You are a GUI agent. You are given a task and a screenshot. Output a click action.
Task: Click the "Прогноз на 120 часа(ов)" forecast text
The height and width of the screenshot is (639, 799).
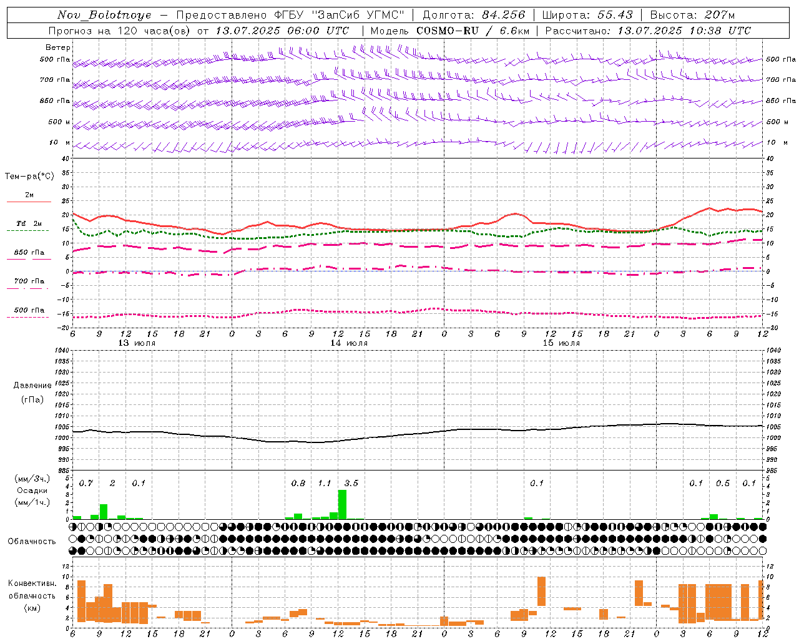click(120, 31)
